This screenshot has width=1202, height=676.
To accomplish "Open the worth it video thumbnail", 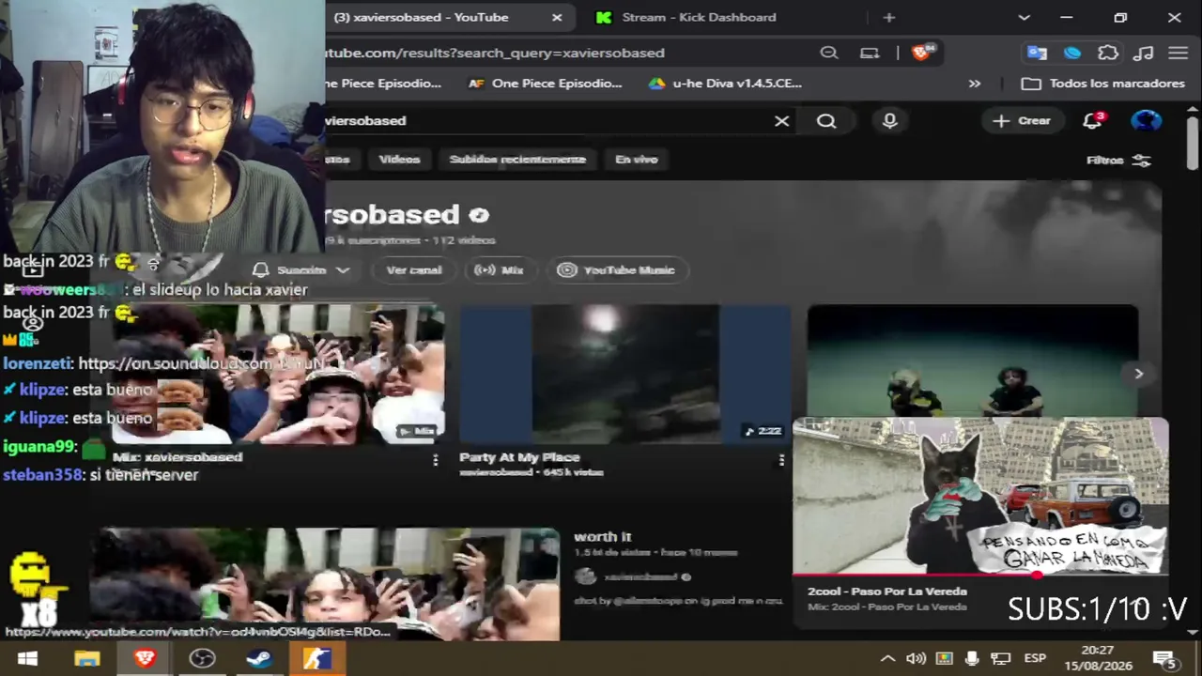I will click(325, 583).
